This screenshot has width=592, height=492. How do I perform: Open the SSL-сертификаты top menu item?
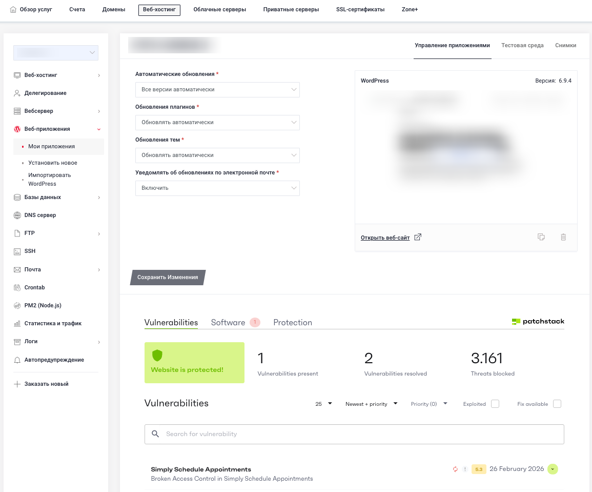click(360, 9)
